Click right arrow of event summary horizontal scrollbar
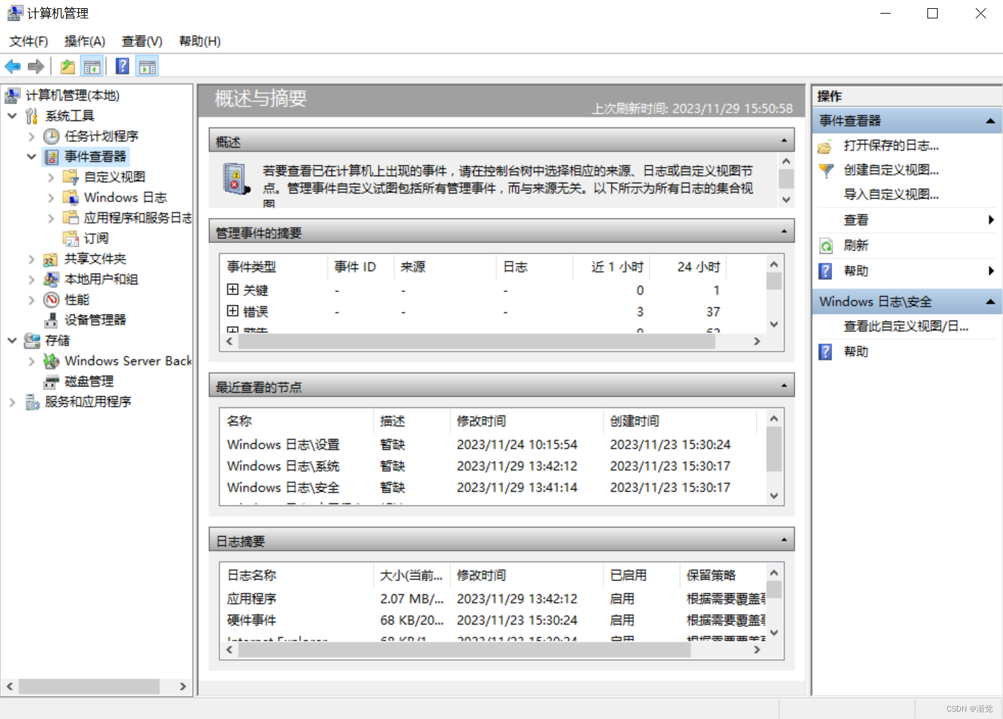Screen dimensions: 1003x719 point(757,341)
